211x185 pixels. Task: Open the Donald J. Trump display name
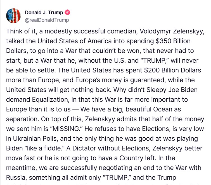(44, 13)
